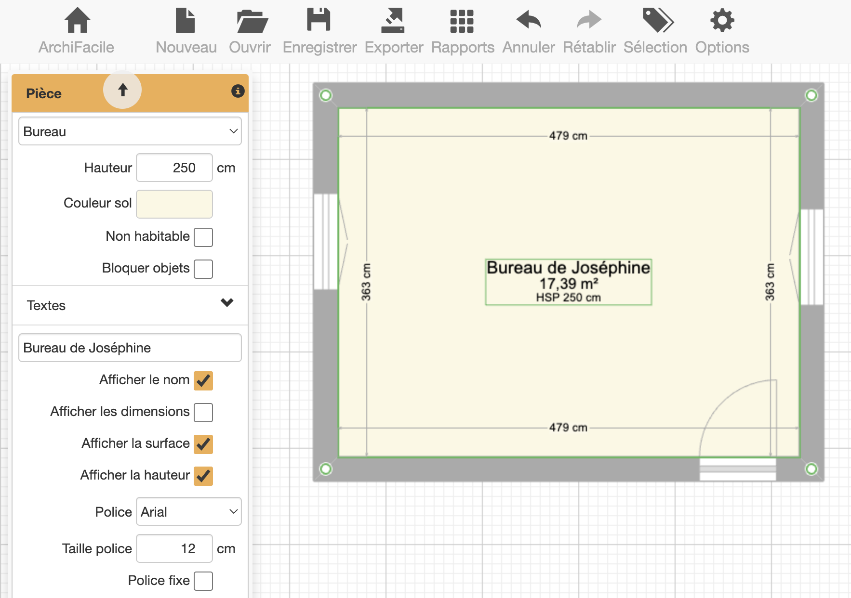The width and height of the screenshot is (851, 598).
Task: Pick a floor color in Couleur sol
Action: pyautogui.click(x=174, y=204)
